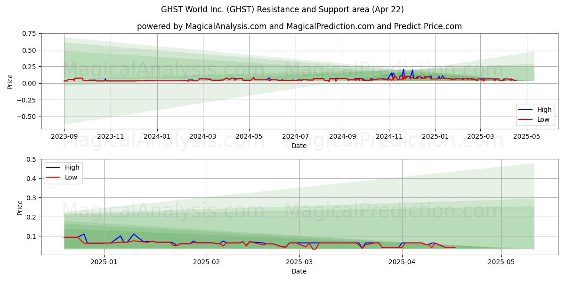Click the '2024-01' date tick label
Screen dimensions: 565x282
click(x=157, y=136)
